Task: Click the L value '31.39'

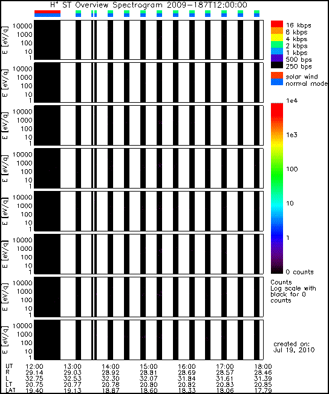Action: [263, 378]
